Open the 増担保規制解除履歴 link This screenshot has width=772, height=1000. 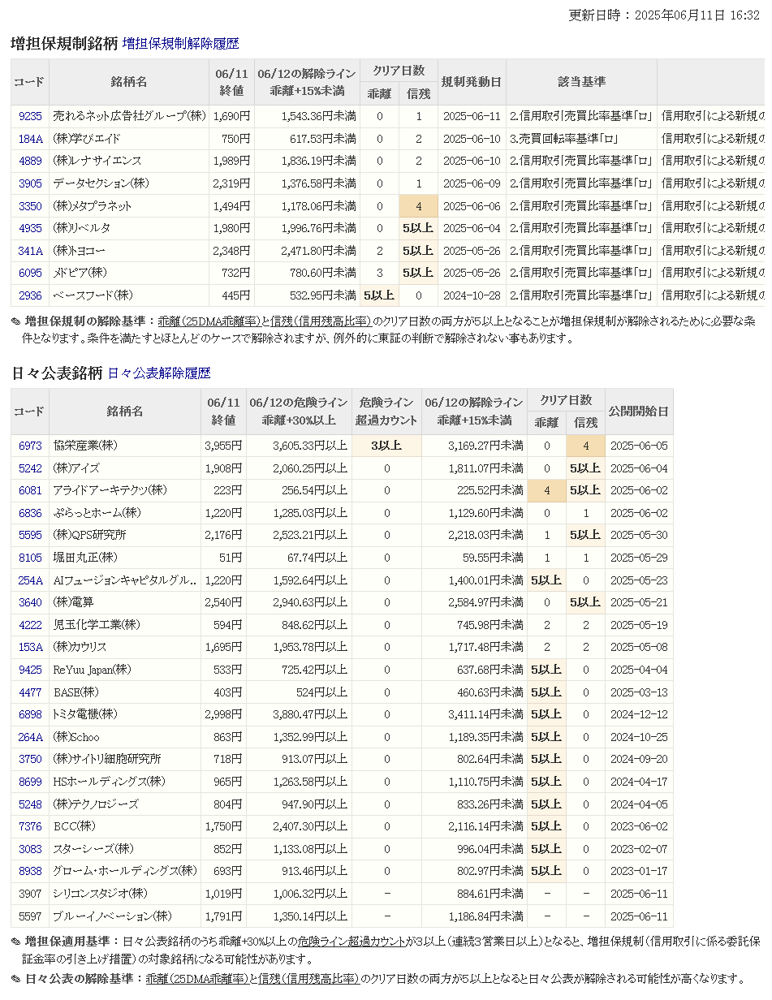[x=180, y=44]
